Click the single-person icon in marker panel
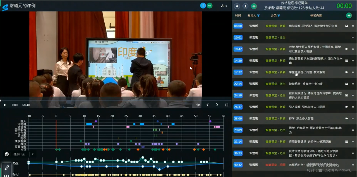 tap(245, 6)
